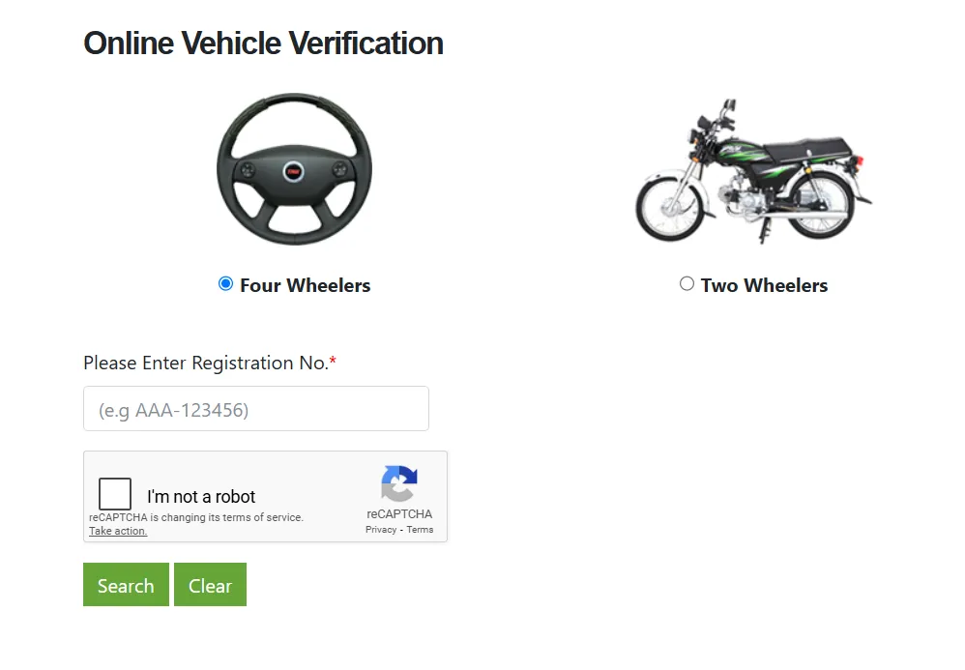Click the green motorcycle image
965x670 pixels.
point(753,170)
